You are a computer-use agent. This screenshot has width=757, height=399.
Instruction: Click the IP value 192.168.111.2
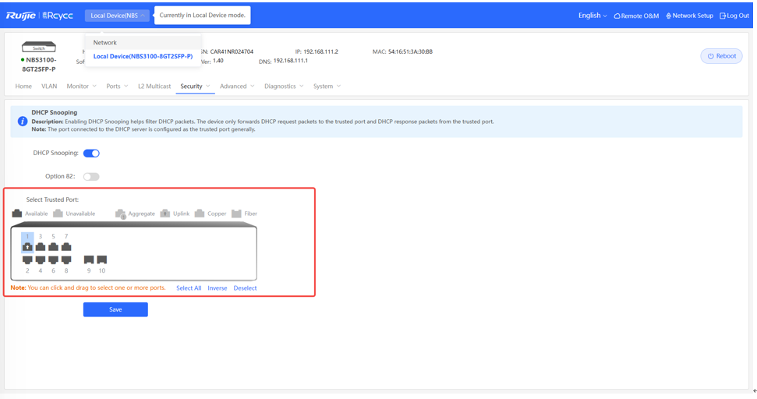320,51
